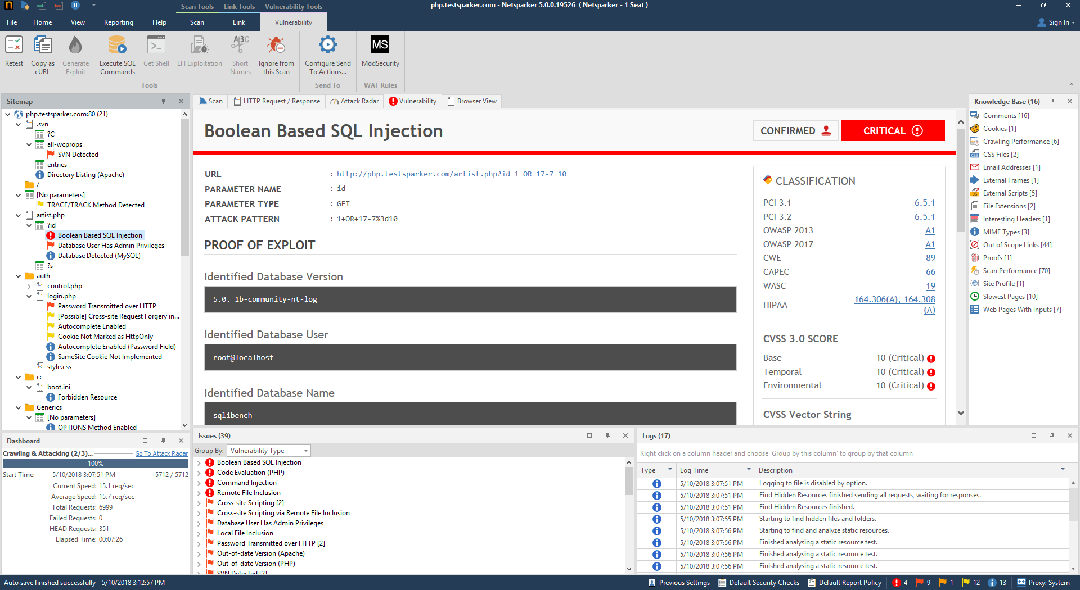Expand Command Injection issue group

199,483
